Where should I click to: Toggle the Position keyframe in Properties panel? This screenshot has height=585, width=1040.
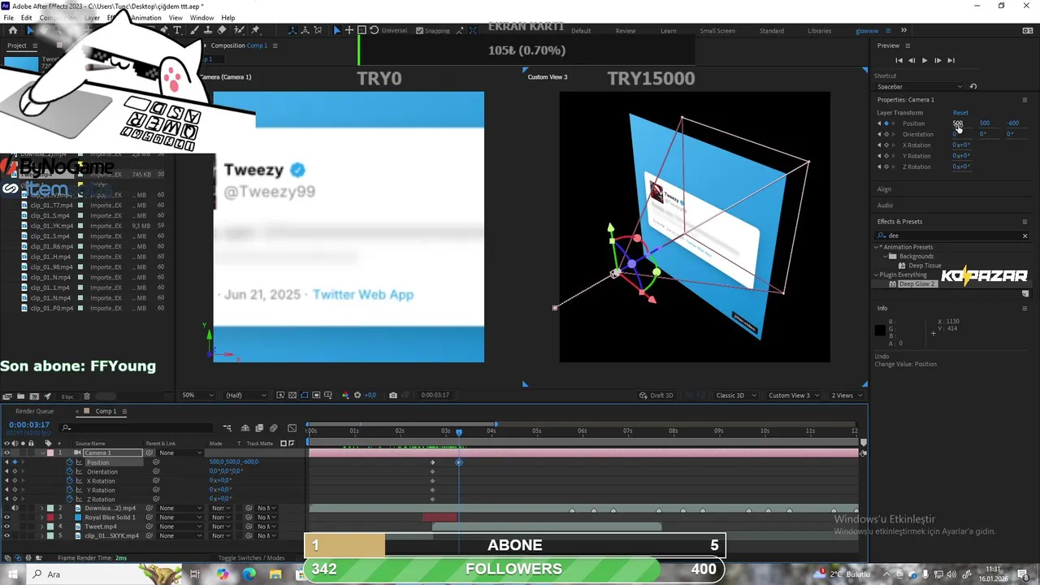pos(886,123)
